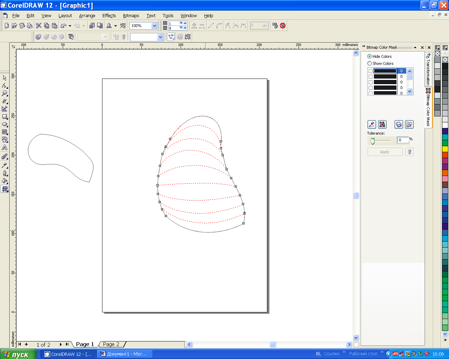Click the Tolerance percentage input field
This screenshot has width=449, height=359.
(x=403, y=140)
